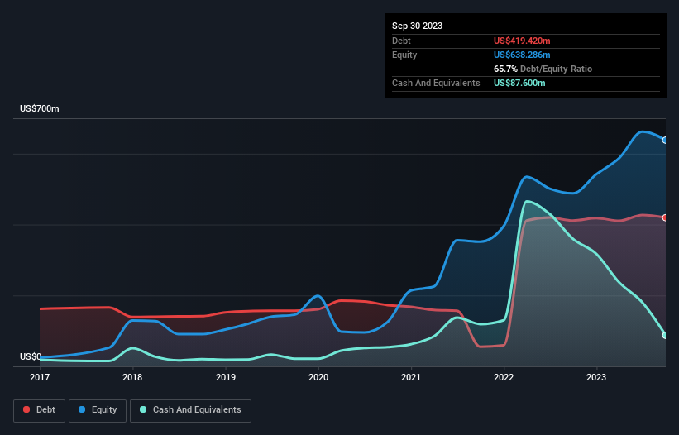This screenshot has height=435, width=679.
Task: Click the Debt endpoint marker for Sep 2023
Action: [665, 217]
